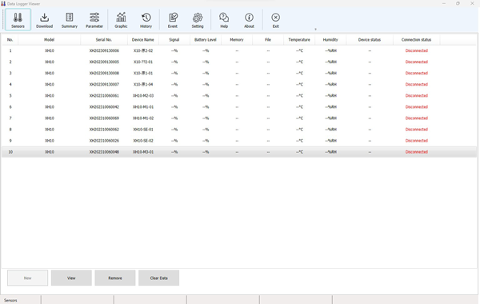Image resolution: width=480 pixels, height=304 pixels.
Task: Click the Memory column header
Action: 237,40
